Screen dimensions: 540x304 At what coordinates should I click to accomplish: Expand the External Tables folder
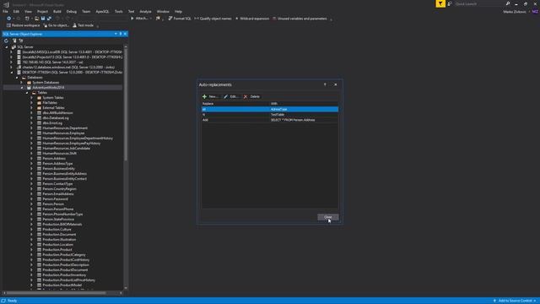32,108
